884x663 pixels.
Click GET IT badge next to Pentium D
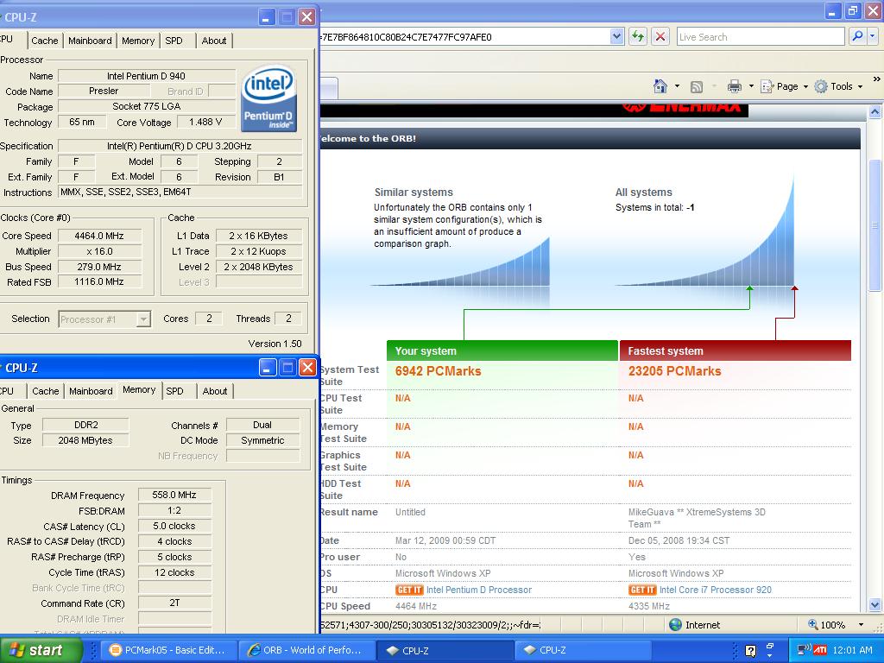coord(409,590)
